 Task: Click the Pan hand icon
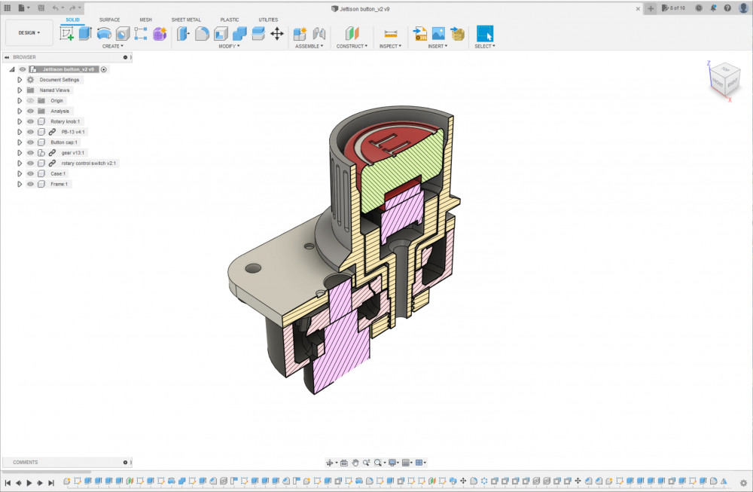355,463
